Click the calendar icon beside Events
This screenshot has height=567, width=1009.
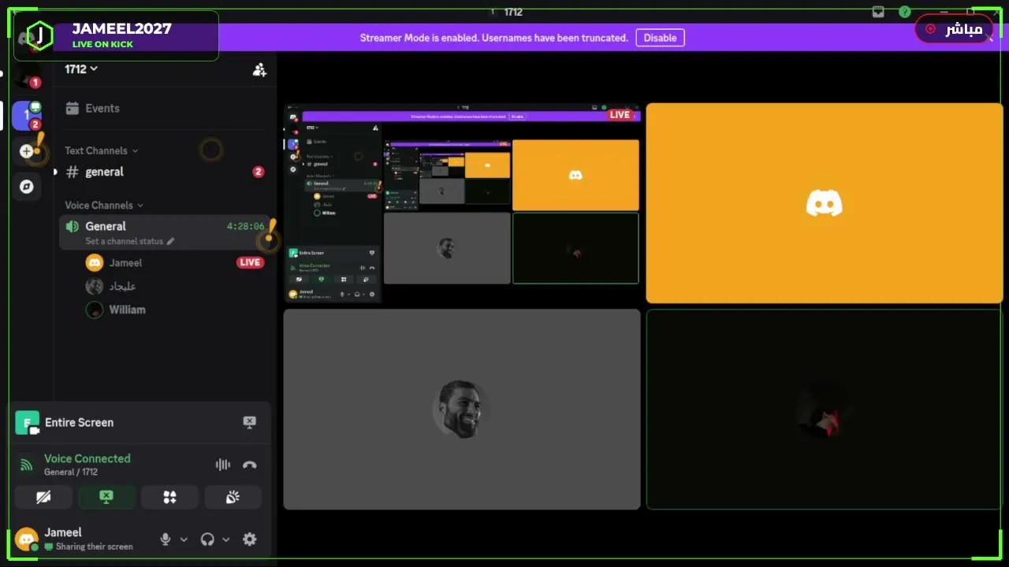(73, 108)
